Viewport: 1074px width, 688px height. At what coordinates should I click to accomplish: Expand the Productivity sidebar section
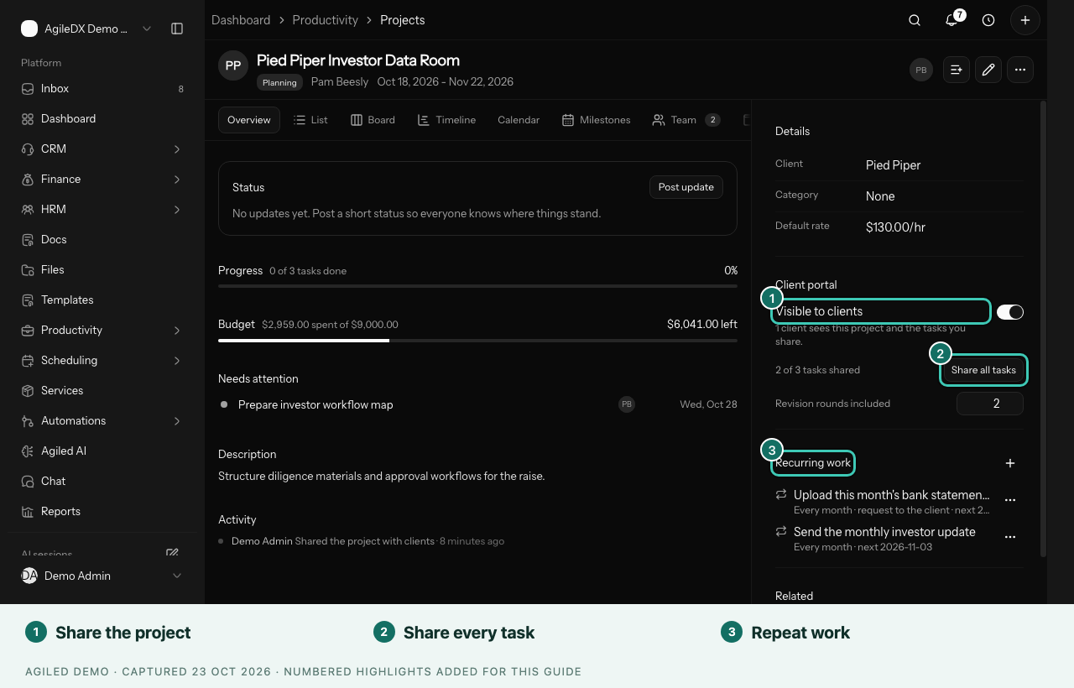(102, 330)
